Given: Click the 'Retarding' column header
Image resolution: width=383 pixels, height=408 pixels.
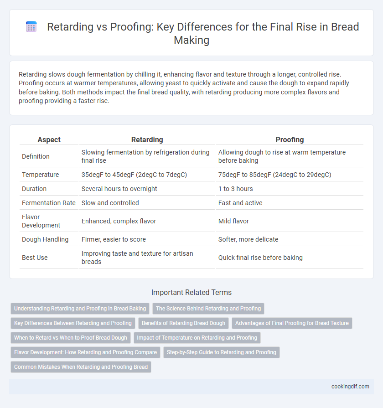Looking at the screenshot, I should pos(147,140).
